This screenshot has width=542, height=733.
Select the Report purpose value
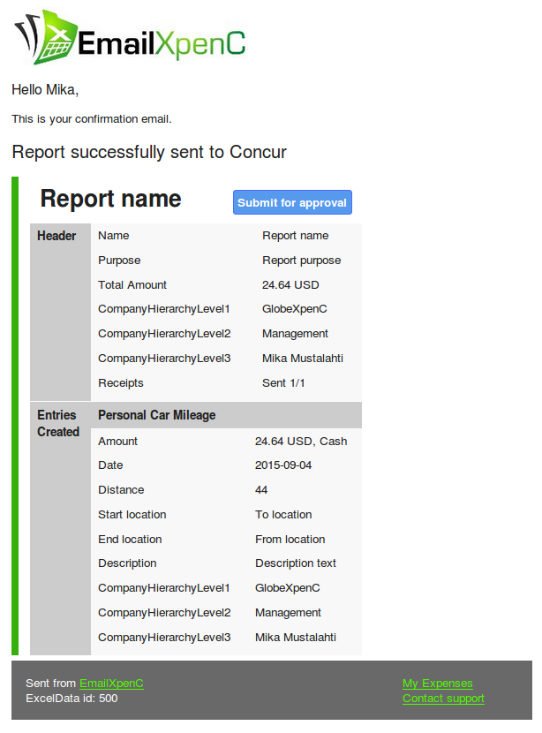click(301, 261)
